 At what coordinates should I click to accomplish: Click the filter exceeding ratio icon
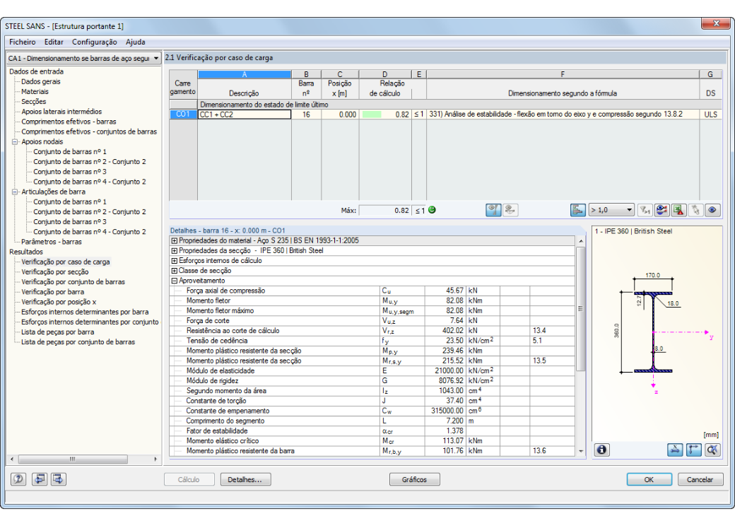tap(645, 210)
